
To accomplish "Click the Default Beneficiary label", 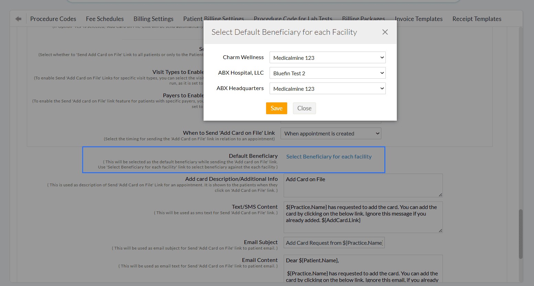I will (x=253, y=156).
